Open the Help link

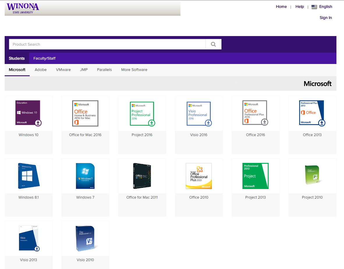299,7
